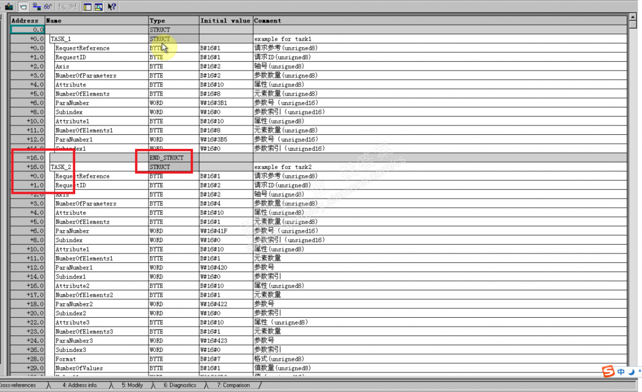The height and width of the screenshot is (392, 642).
Task: Click the Address column header
Action: [27, 21]
